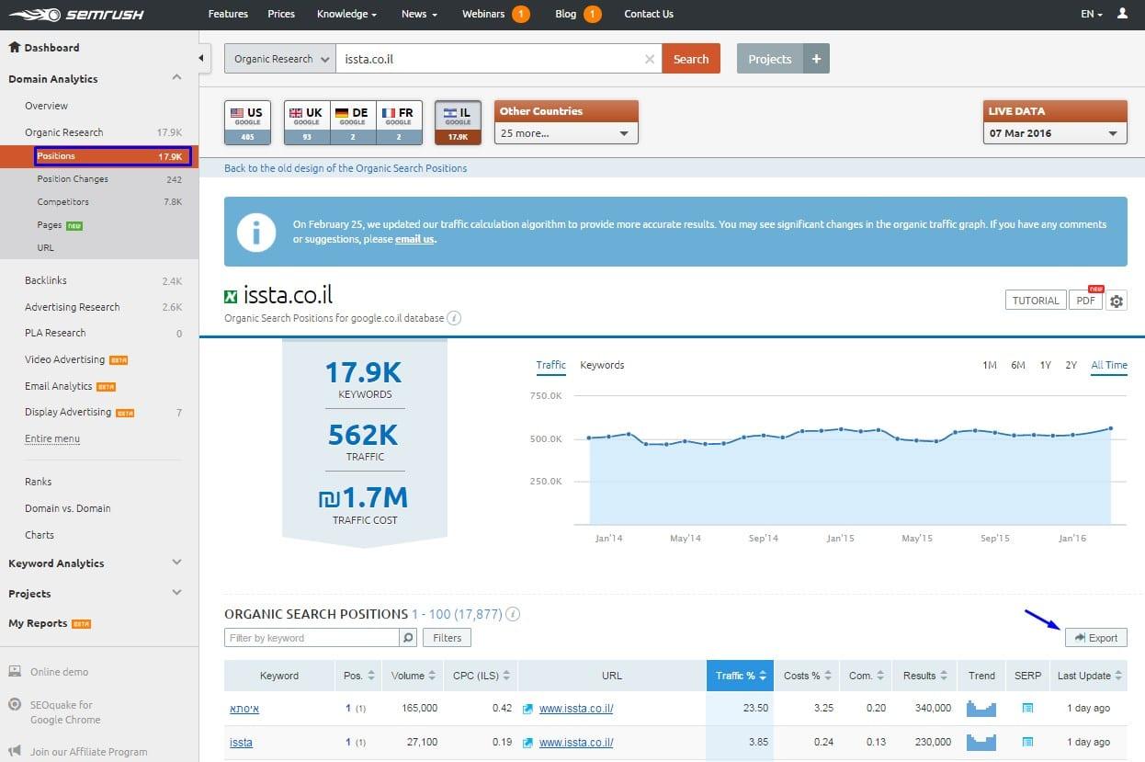Set chart range to 1Y
The width and height of the screenshot is (1145, 762).
(1046, 365)
